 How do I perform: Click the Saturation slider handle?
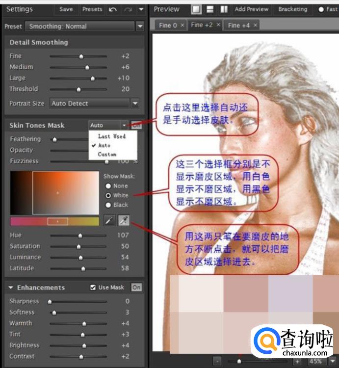pyautogui.click(x=79, y=247)
